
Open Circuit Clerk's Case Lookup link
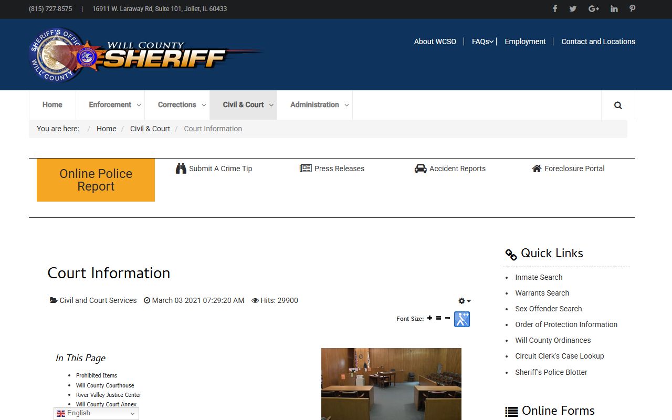coord(560,356)
